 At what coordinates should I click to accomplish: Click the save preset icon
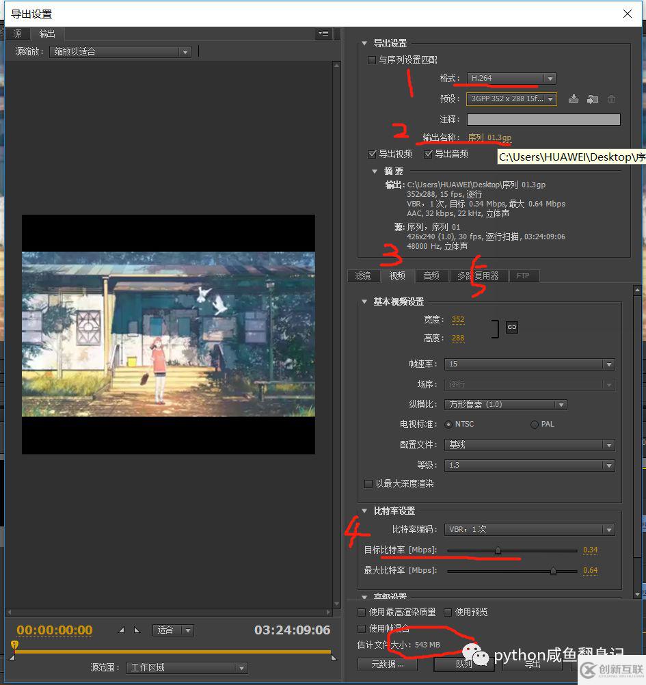573,99
